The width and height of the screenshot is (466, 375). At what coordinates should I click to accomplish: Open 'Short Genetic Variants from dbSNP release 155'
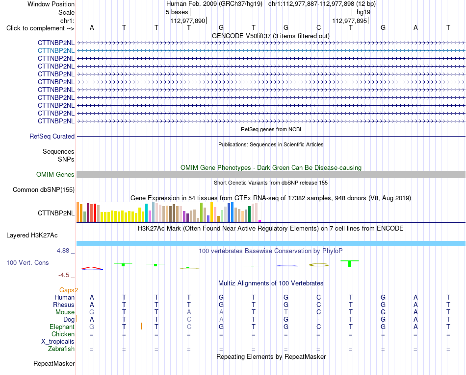[x=271, y=183]
